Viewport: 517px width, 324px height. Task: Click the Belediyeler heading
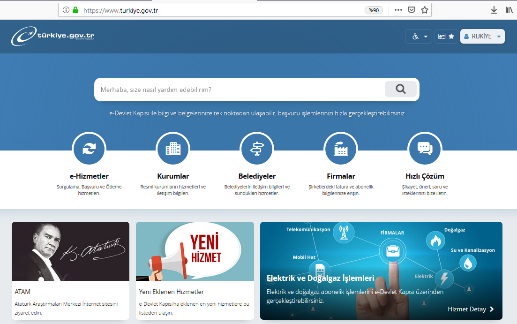(x=257, y=176)
